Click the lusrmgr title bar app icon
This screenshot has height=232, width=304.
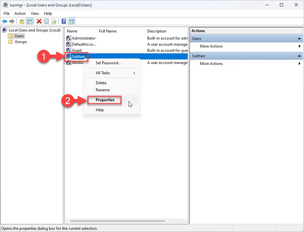5,5
